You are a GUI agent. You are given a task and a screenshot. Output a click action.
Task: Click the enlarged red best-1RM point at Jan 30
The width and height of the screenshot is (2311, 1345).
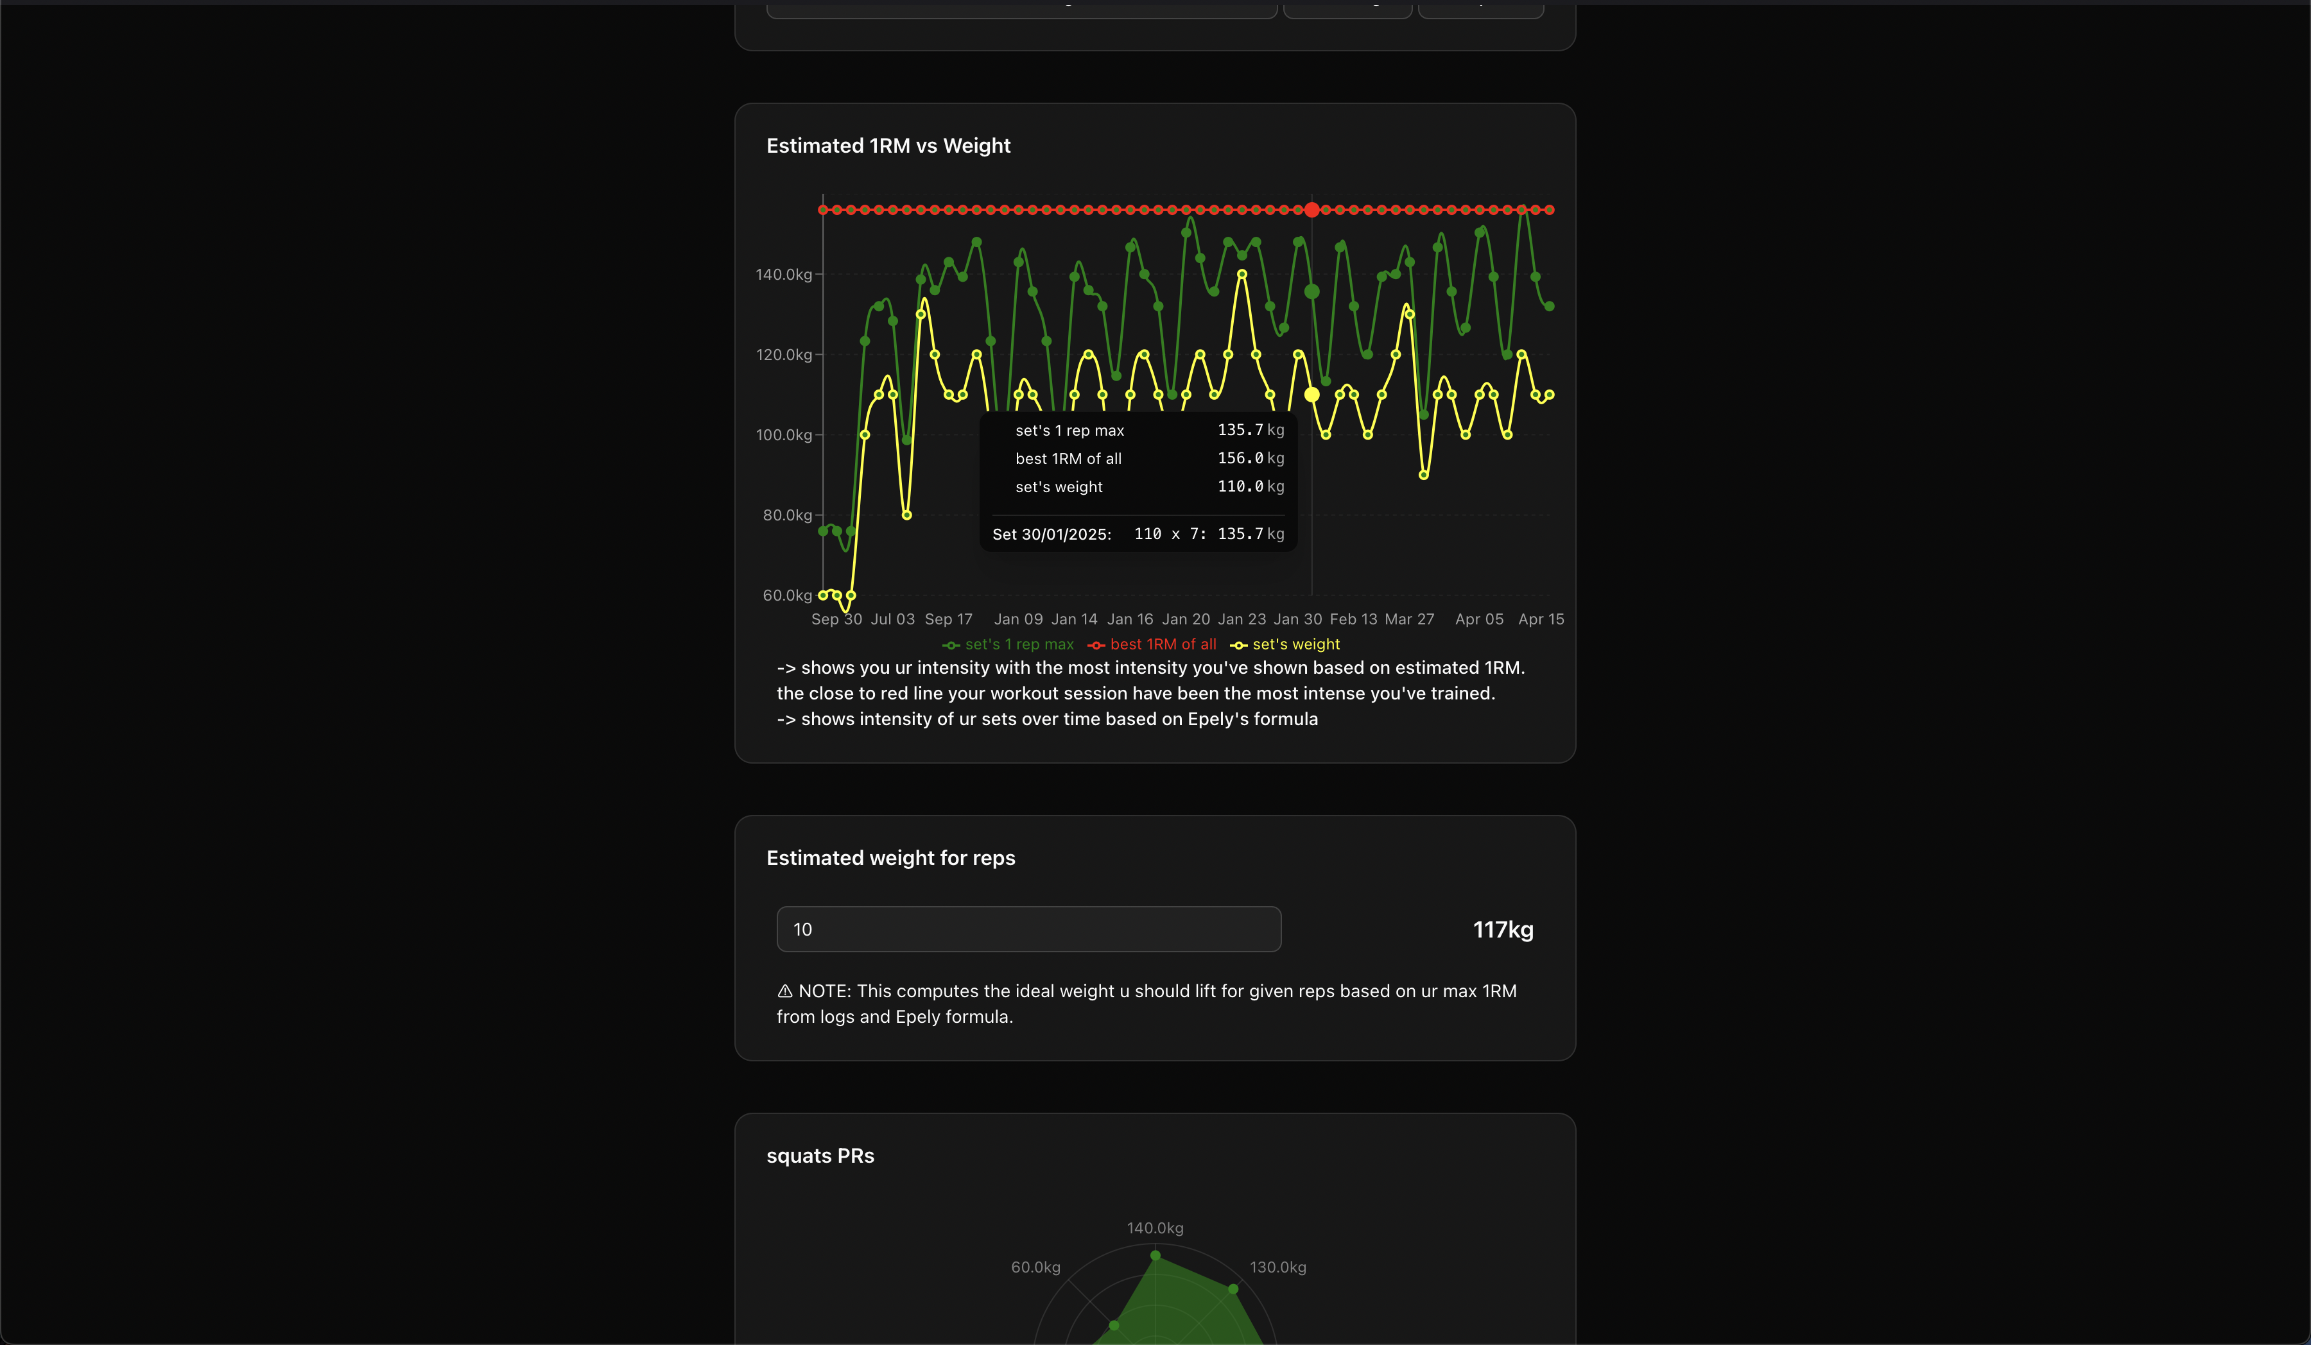point(1312,210)
